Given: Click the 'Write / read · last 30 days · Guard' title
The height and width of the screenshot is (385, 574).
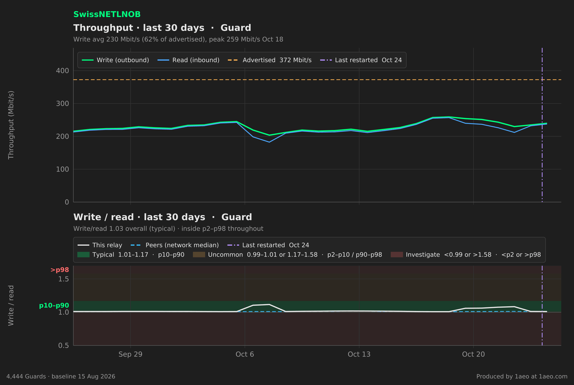Looking at the screenshot, I should (x=163, y=217).
